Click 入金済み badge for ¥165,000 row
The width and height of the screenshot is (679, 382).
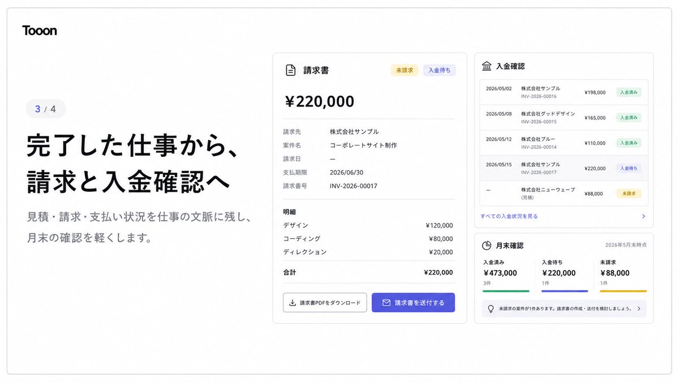(x=629, y=118)
